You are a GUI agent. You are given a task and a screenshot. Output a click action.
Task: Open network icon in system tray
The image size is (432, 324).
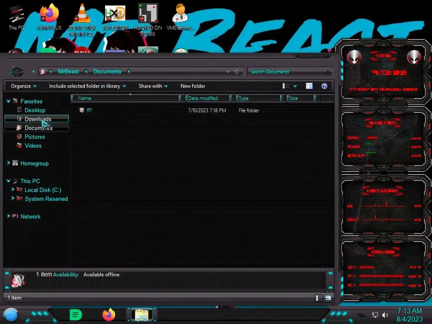tap(375, 315)
